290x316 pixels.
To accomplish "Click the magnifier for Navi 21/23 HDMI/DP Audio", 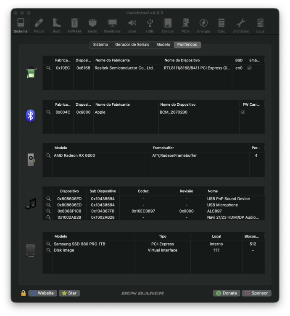I will point(48,217).
